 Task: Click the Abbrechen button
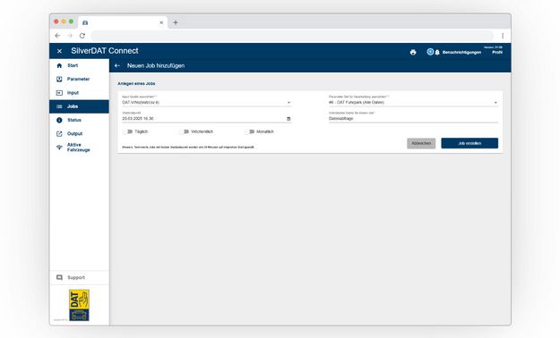(x=421, y=143)
